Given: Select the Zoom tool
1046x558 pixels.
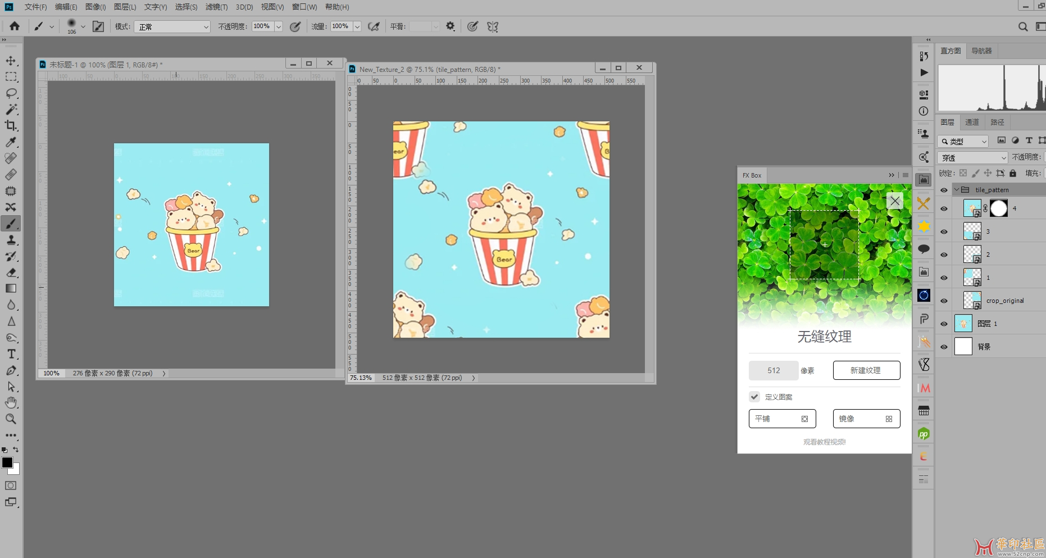Looking at the screenshot, I should pyautogui.click(x=11, y=419).
